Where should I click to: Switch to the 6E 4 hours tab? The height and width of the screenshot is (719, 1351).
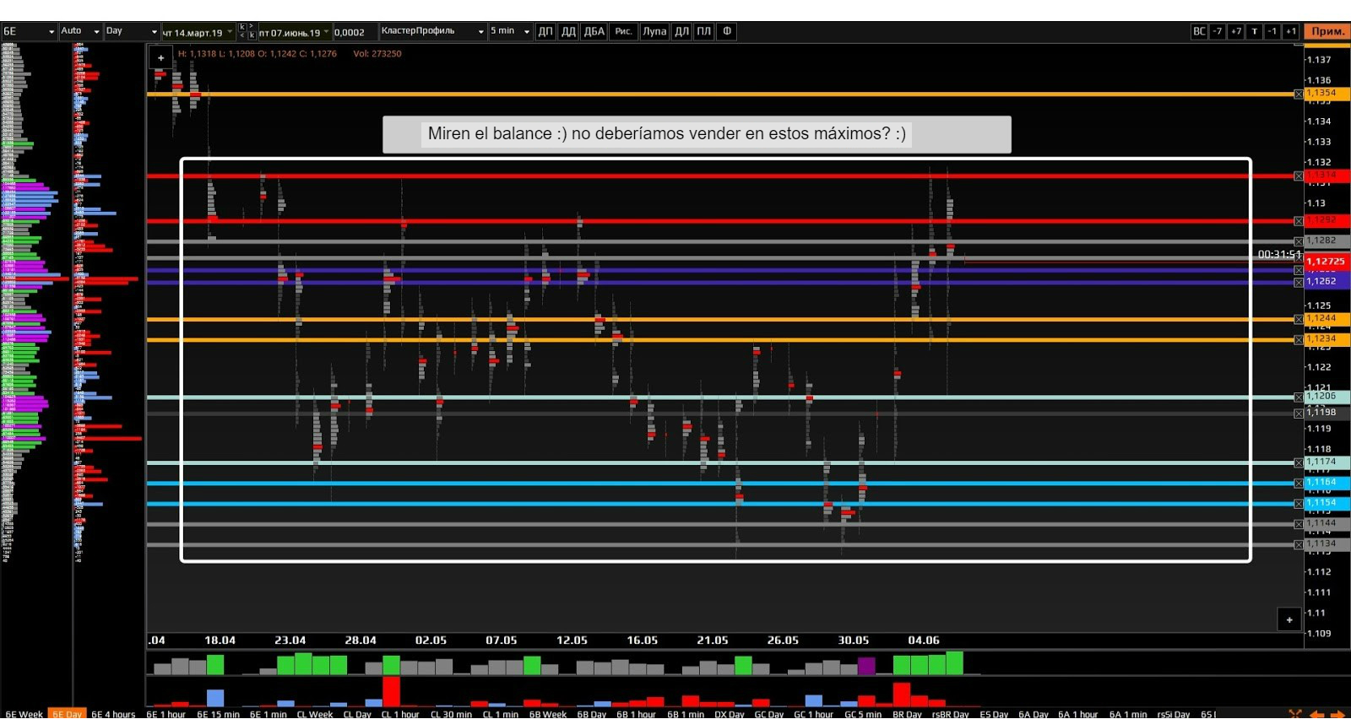[x=113, y=714]
